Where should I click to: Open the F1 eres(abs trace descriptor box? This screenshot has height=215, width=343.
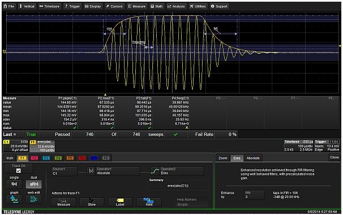pos(42,146)
